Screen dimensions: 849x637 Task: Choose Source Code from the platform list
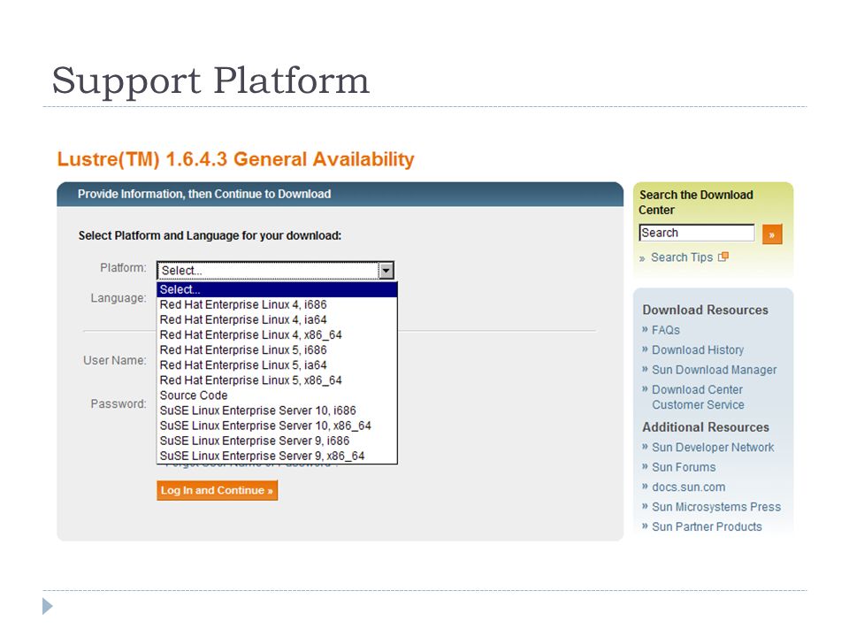pos(277,396)
